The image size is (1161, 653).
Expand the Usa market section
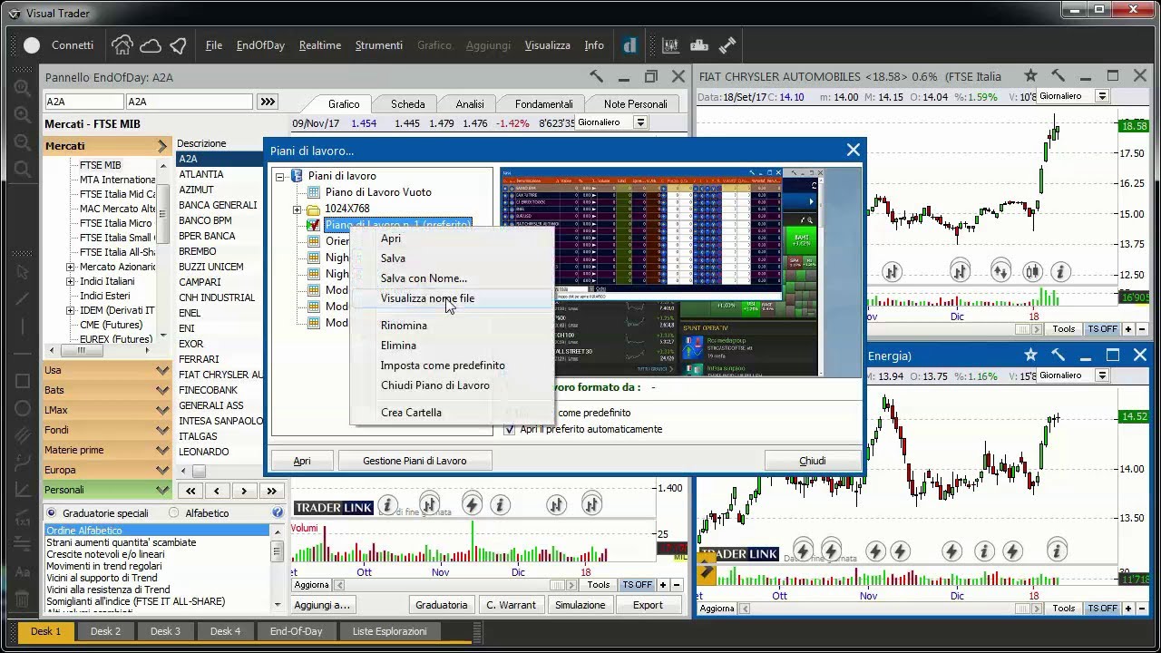point(107,370)
